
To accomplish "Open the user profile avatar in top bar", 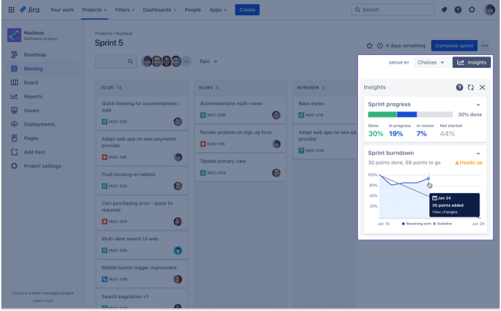I will [x=489, y=9].
